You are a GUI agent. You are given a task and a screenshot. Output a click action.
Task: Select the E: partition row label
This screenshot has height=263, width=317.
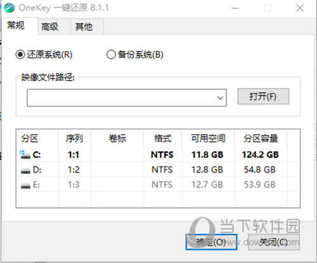tap(36, 184)
